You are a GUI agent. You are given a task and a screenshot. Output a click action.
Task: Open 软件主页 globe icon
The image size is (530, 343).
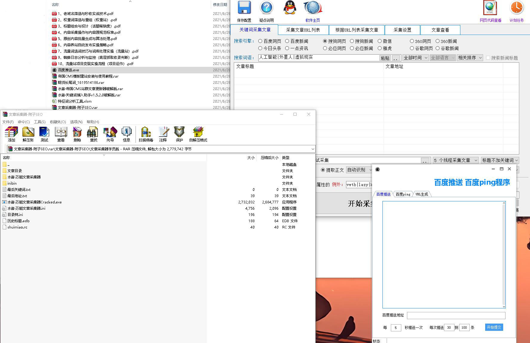tap(313, 8)
